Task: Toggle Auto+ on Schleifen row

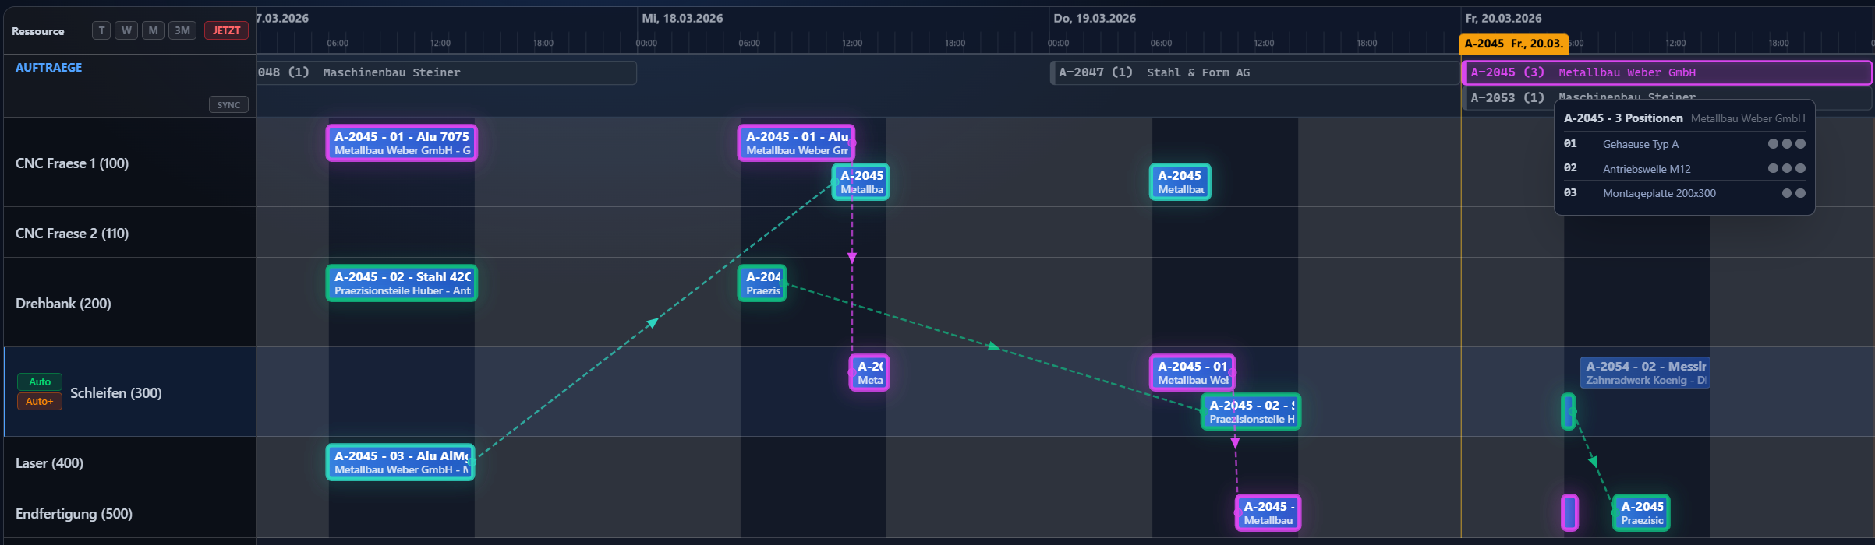Action: pos(40,402)
